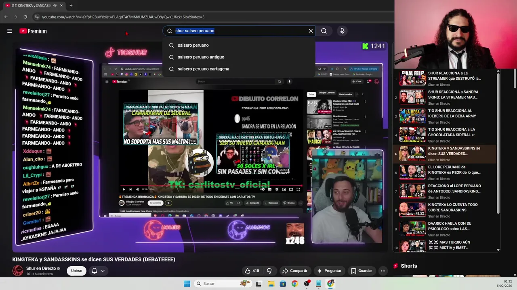
Task: Click the main video player area
Action: [200, 147]
